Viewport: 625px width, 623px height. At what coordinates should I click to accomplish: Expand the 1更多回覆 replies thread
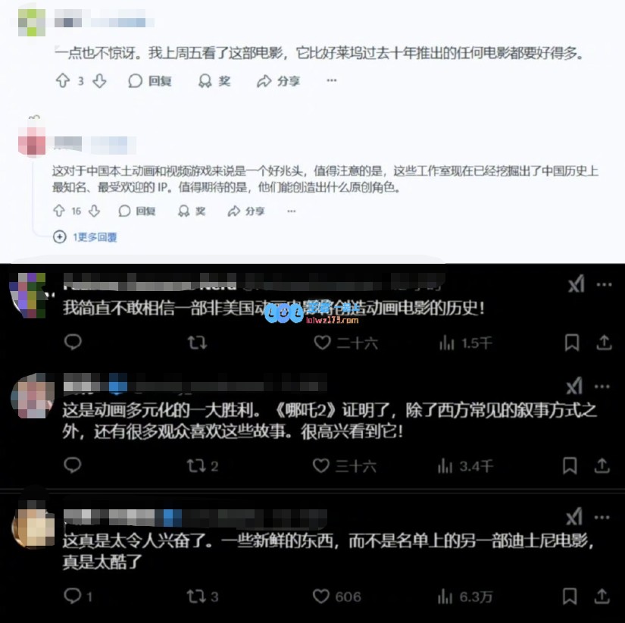coord(85,237)
